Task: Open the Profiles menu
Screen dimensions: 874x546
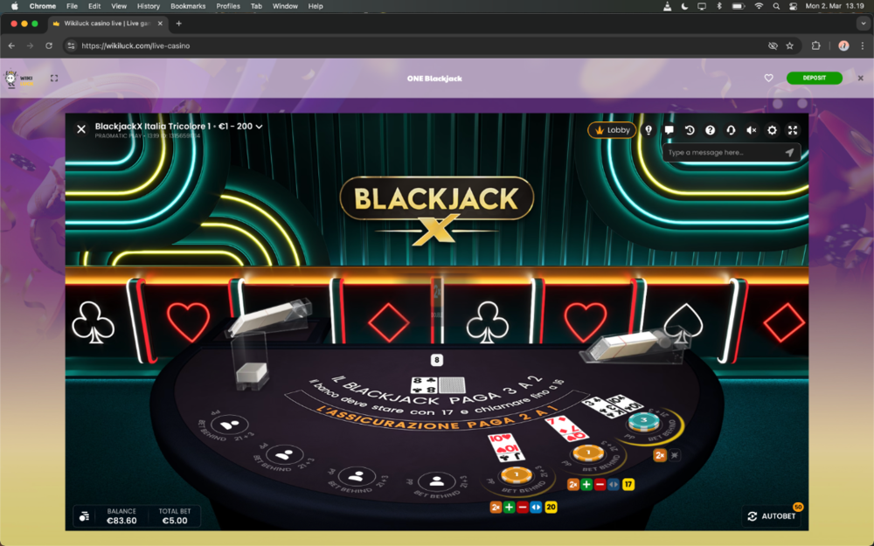Action: [x=228, y=6]
